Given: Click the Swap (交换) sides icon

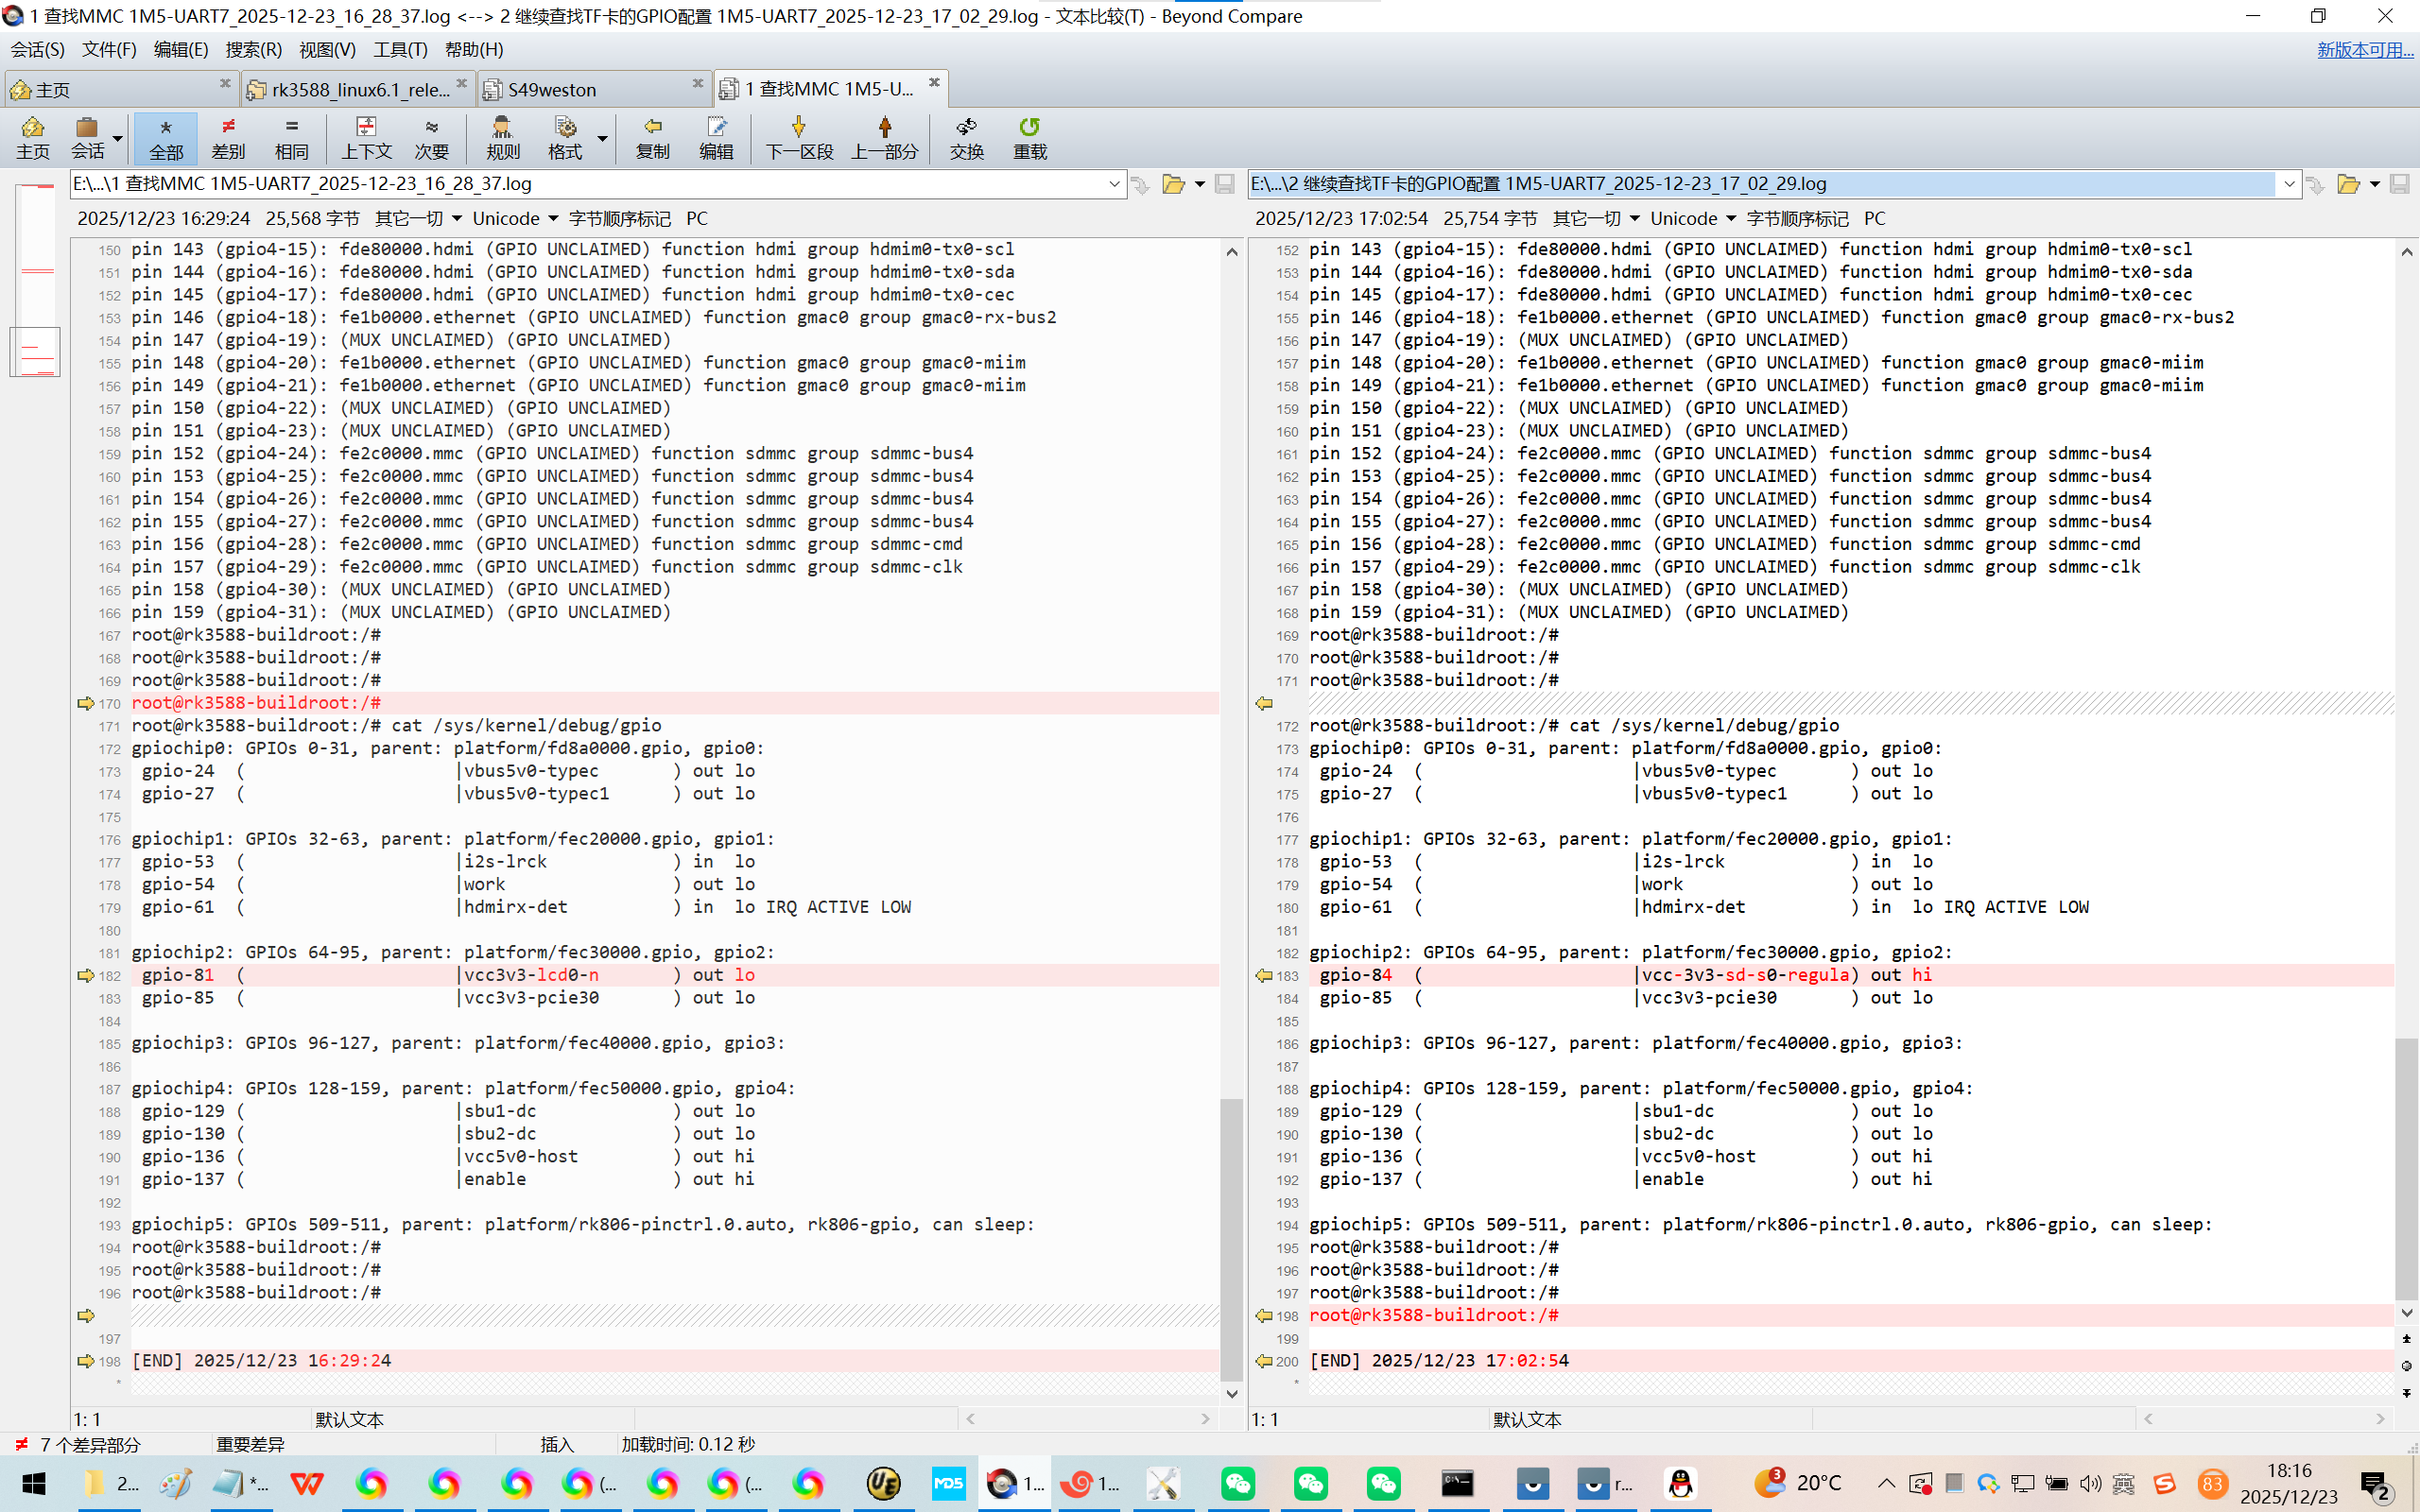Looking at the screenshot, I should pos(966,137).
